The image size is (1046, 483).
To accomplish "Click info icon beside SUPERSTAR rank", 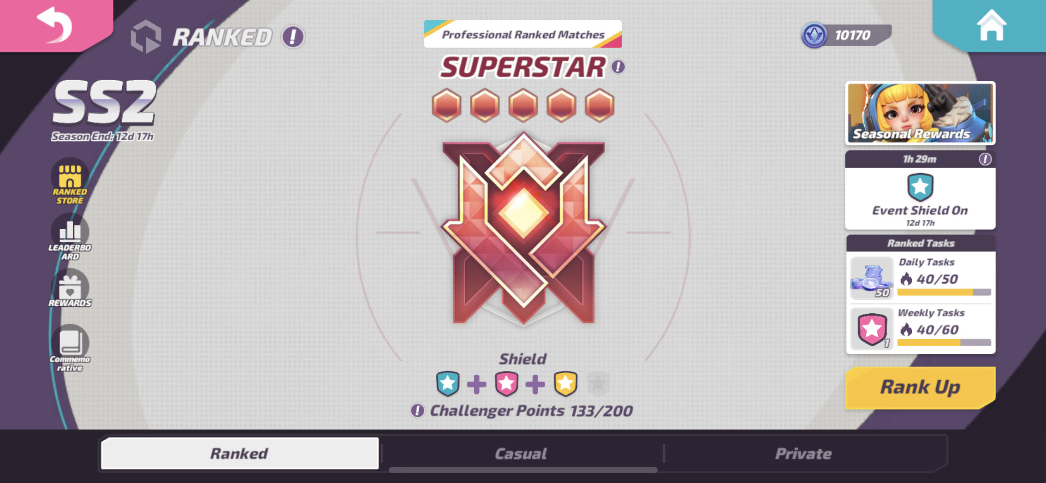I will 618,66.
